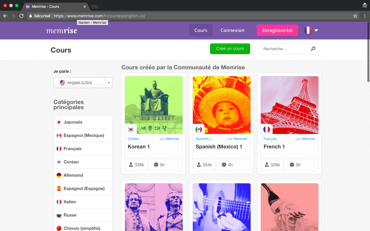Select the Espagnol (Mexique) category
Viewport: 370px width, 231px height.
tap(83, 135)
